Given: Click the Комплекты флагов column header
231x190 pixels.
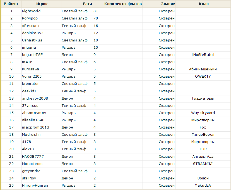Looking at the screenshot, I should 123,4.
